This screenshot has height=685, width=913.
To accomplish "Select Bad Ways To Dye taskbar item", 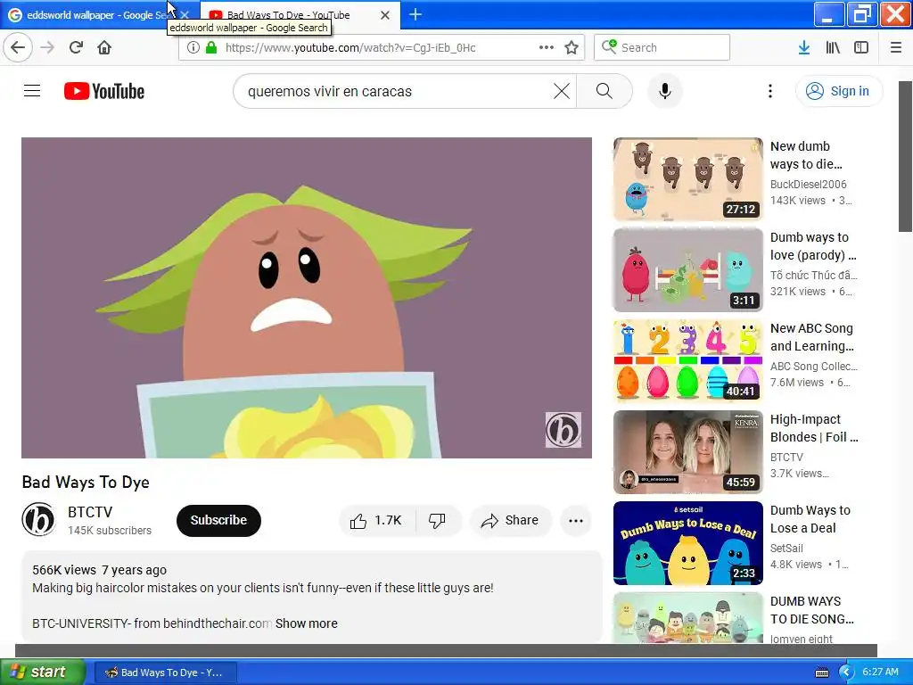I will [x=165, y=673].
